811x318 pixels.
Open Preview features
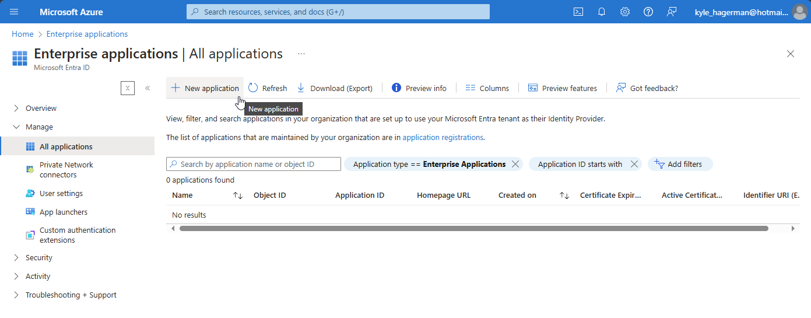[563, 88]
